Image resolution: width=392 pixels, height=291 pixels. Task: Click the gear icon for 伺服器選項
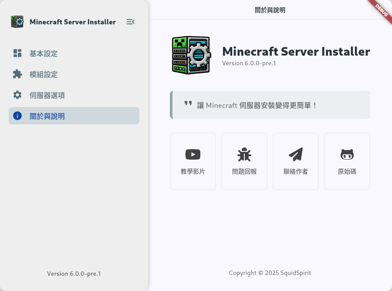tap(17, 95)
